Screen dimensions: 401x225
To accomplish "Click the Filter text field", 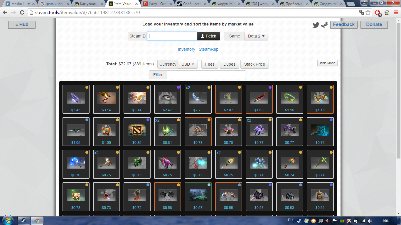I will point(206,75).
